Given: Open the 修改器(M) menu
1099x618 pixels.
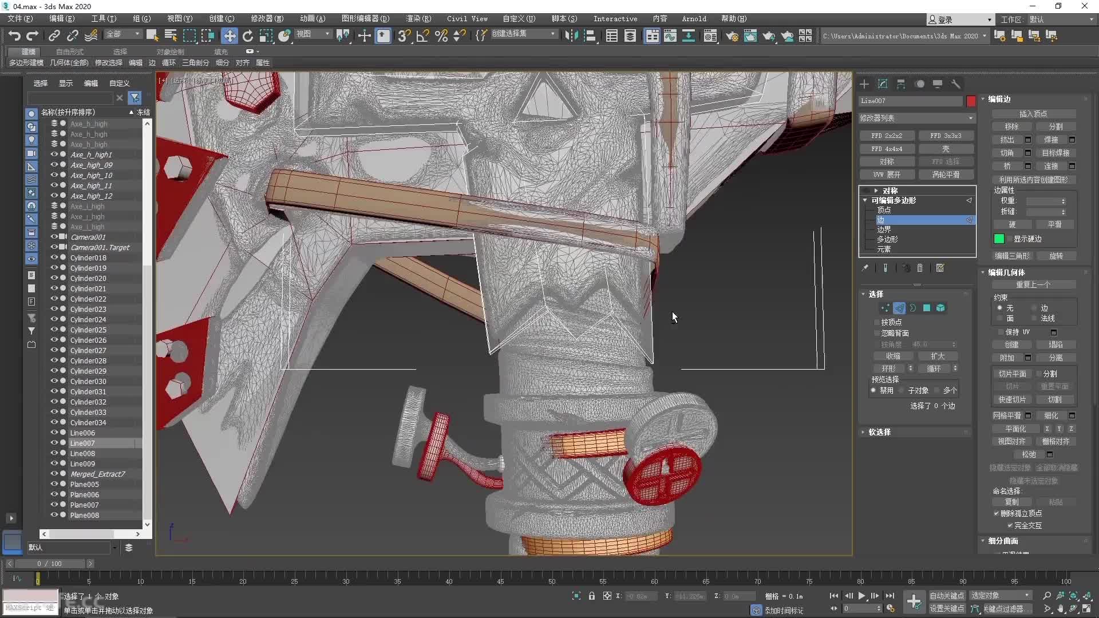Looking at the screenshot, I should pos(267,19).
